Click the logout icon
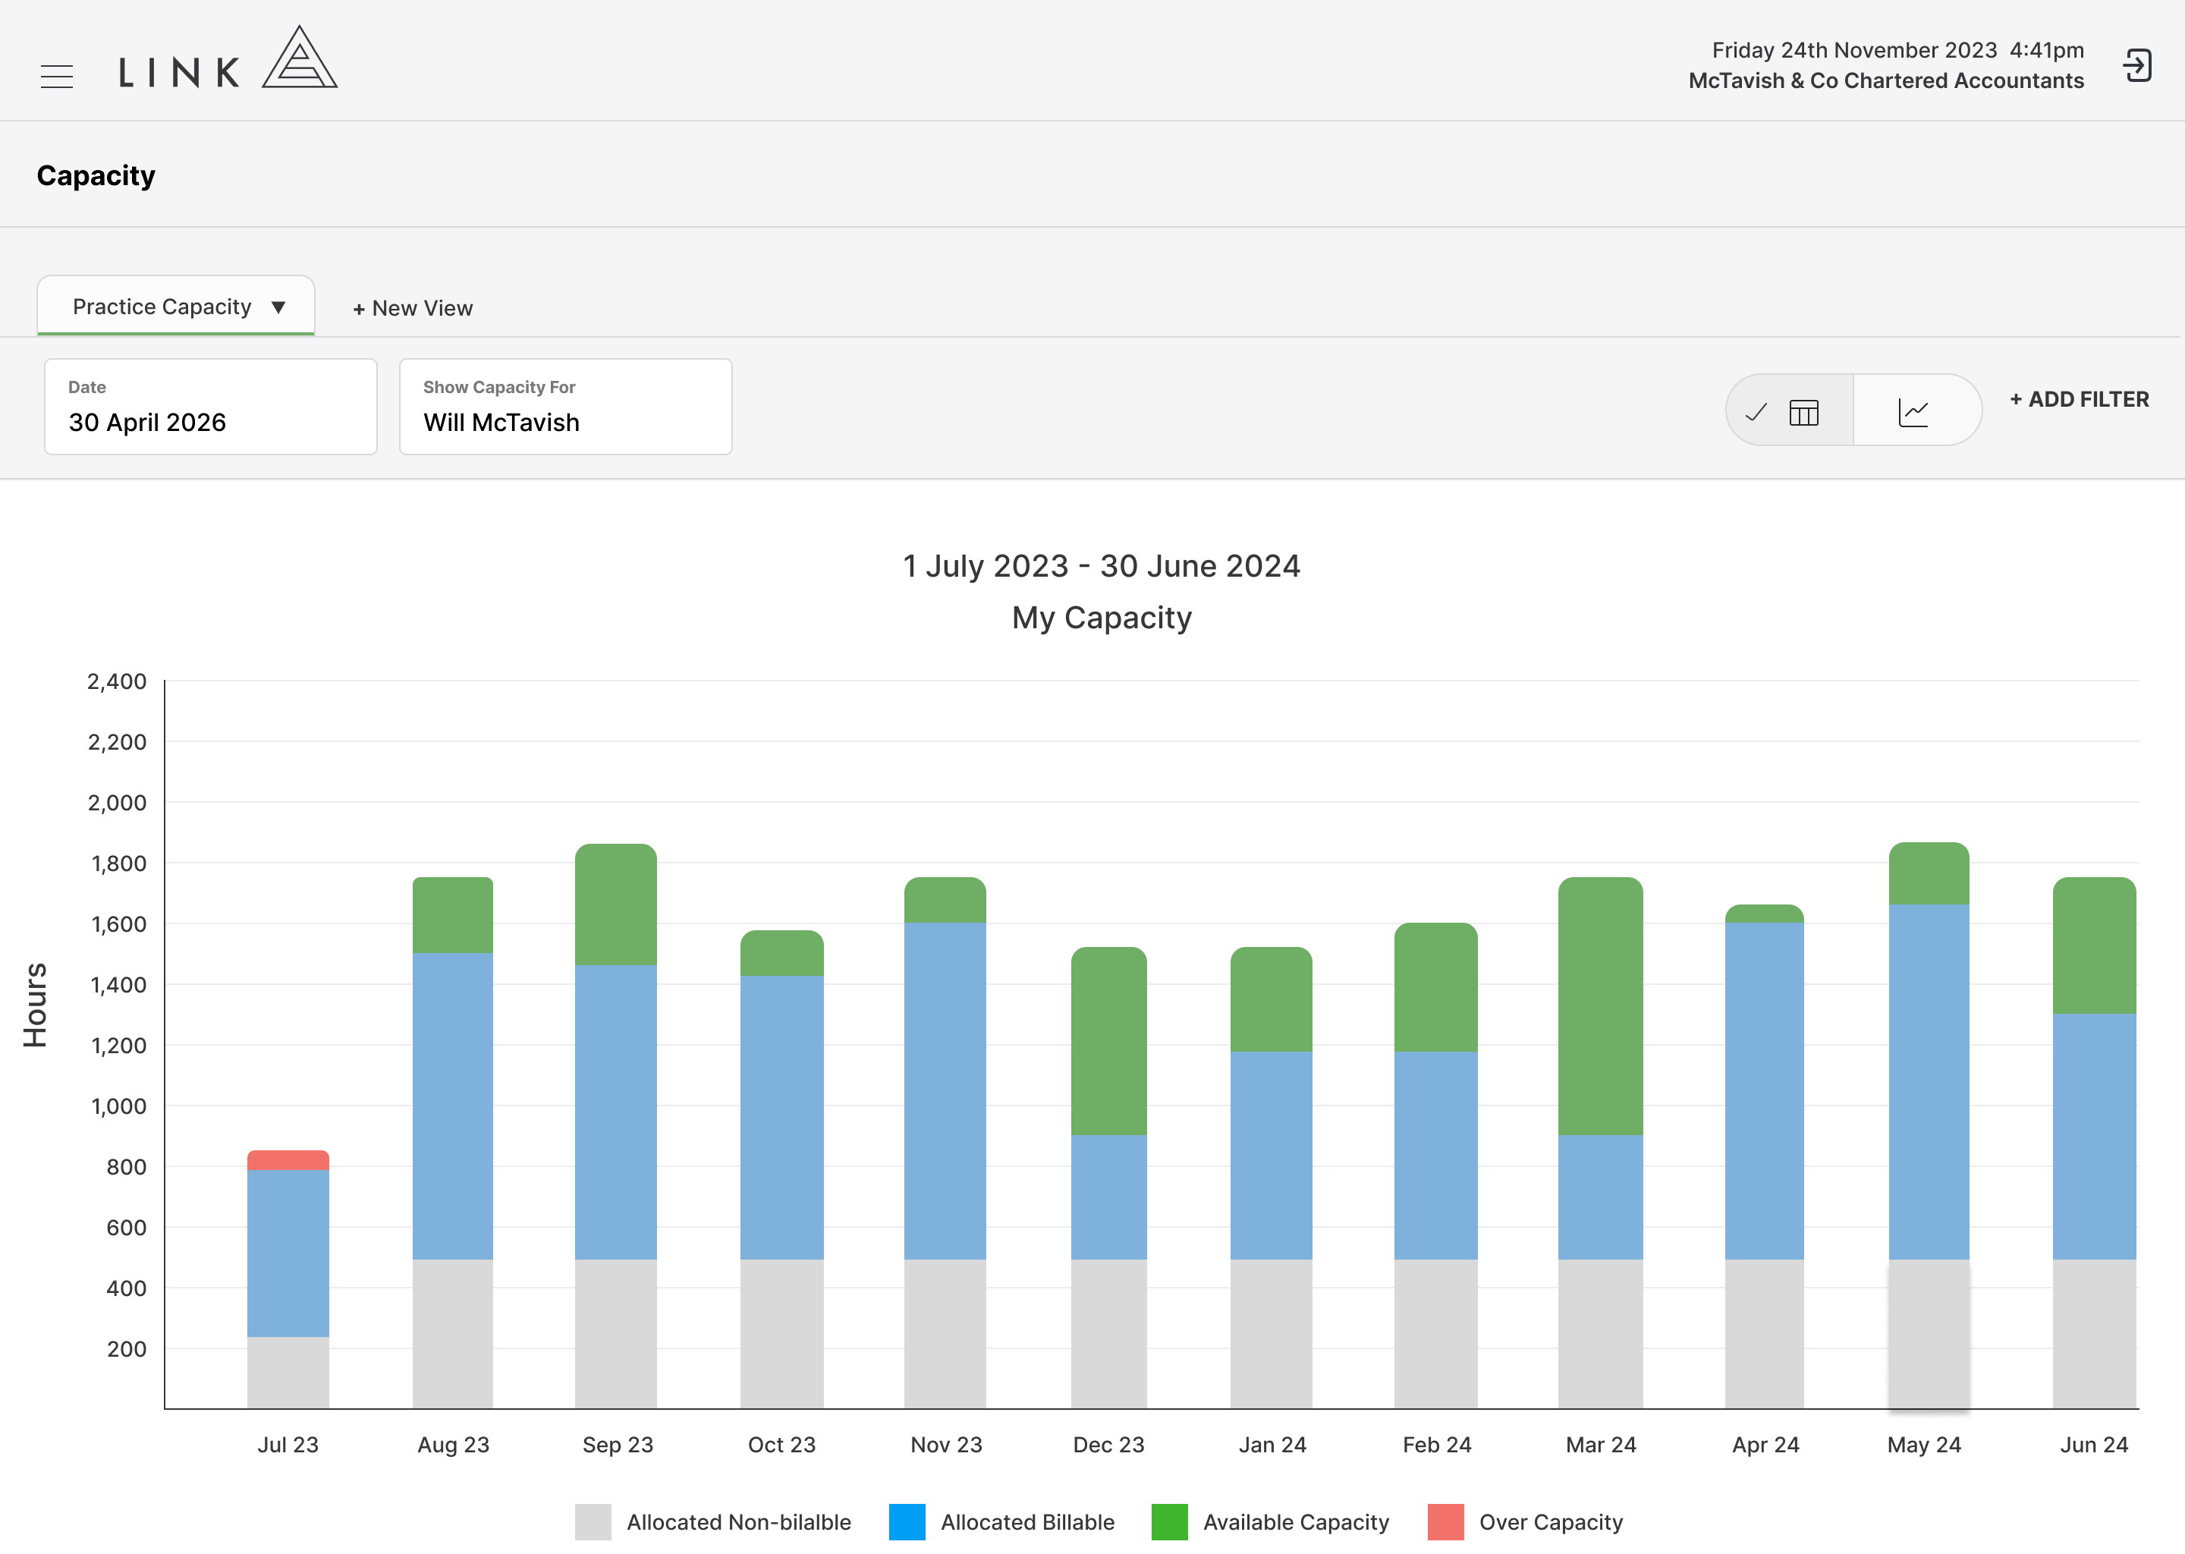This screenshot has height=1554, width=2185. tap(2137, 65)
